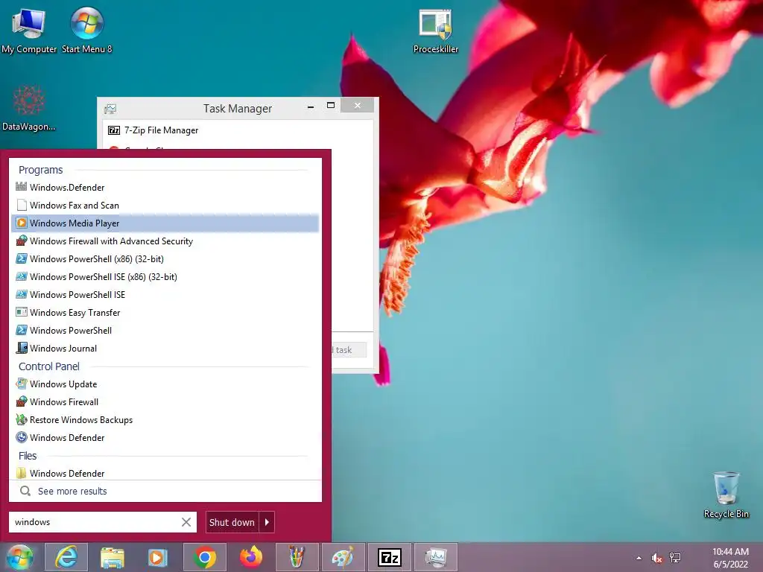This screenshot has height=572, width=763.
Task: Click Windows Easy Transfer icon
Action: tap(22, 312)
